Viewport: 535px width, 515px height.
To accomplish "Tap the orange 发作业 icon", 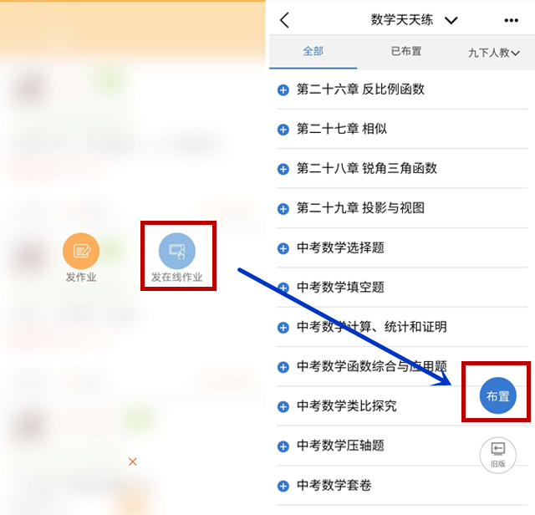I will coord(81,251).
